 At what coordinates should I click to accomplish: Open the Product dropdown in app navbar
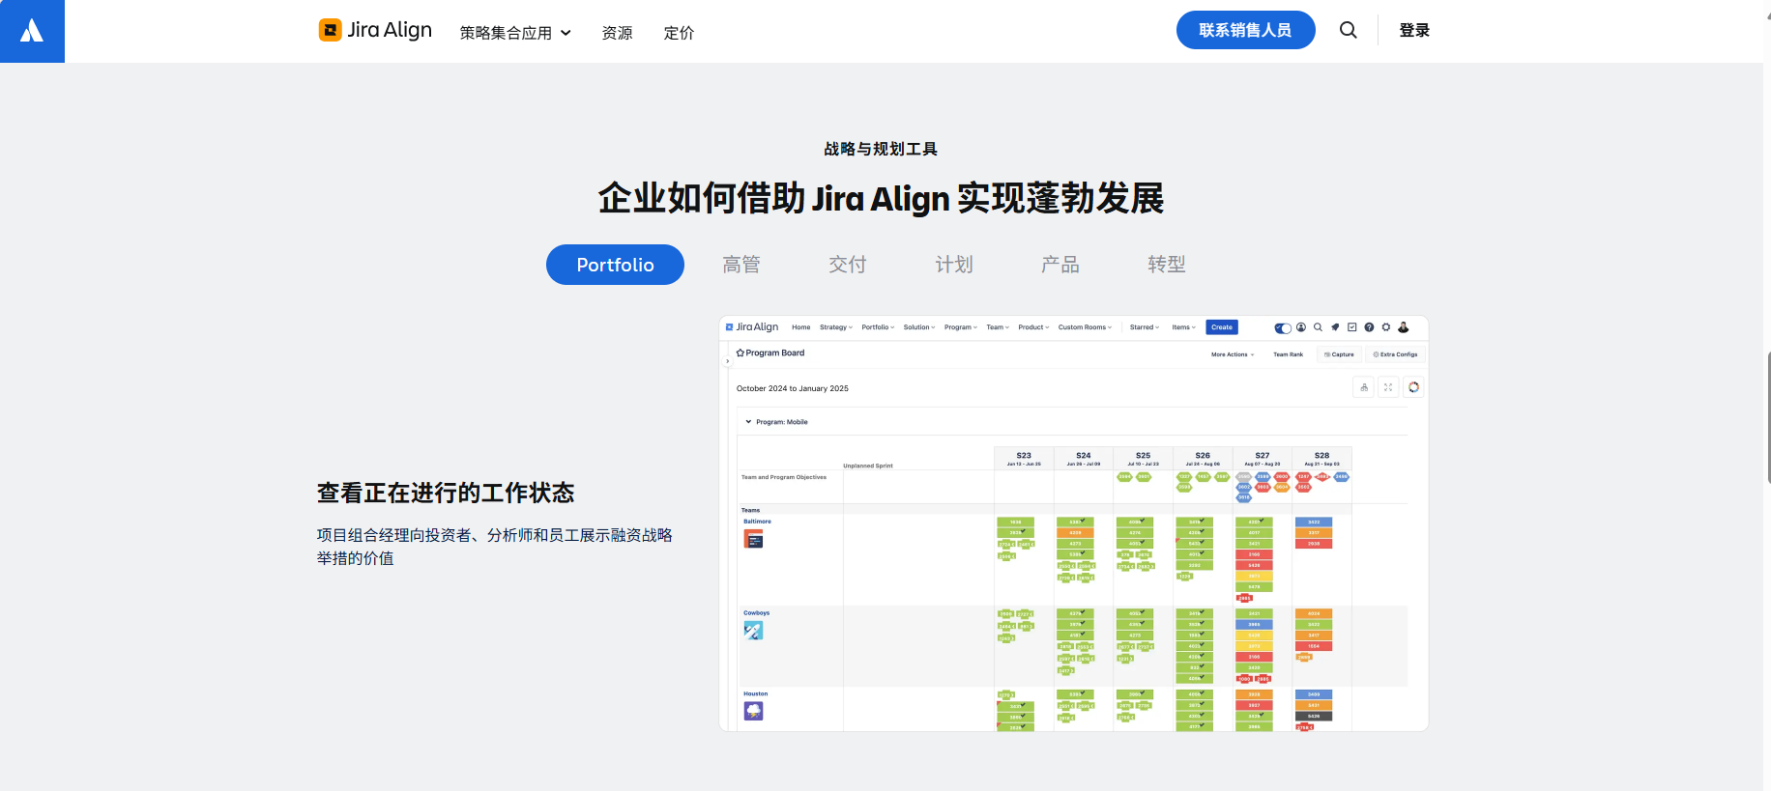(x=1033, y=327)
